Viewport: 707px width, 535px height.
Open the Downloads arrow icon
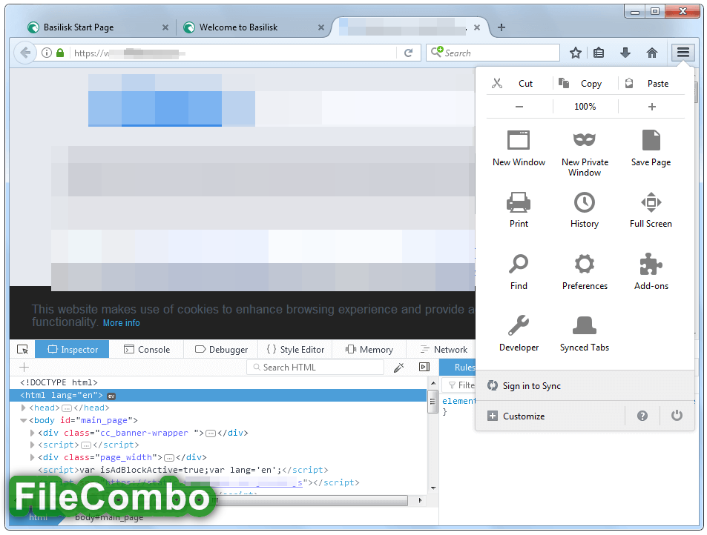coord(625,53)
